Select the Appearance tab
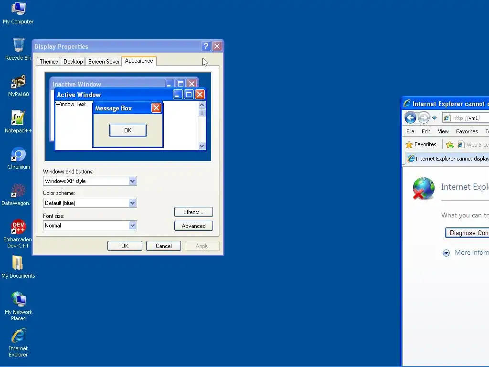 139,61
